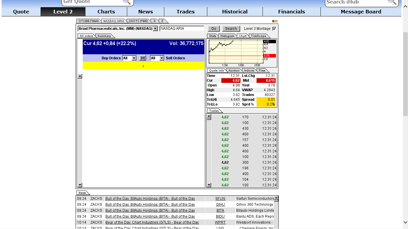Image resolution: width=408 pixels, height=229 pixels.
Task: Switch to the Histogram tab
Action: 227,36
